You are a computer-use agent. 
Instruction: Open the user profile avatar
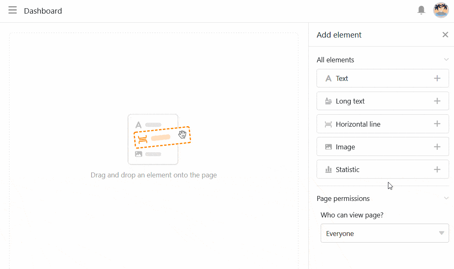pyautogui.click(x=441, y=10)
